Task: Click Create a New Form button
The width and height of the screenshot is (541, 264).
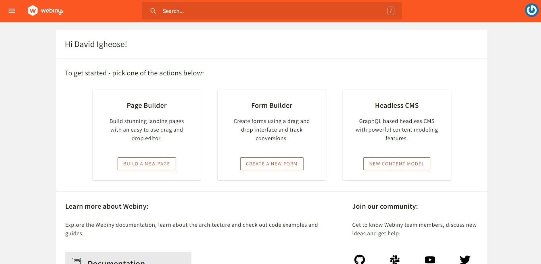Action: click(272, 164)
